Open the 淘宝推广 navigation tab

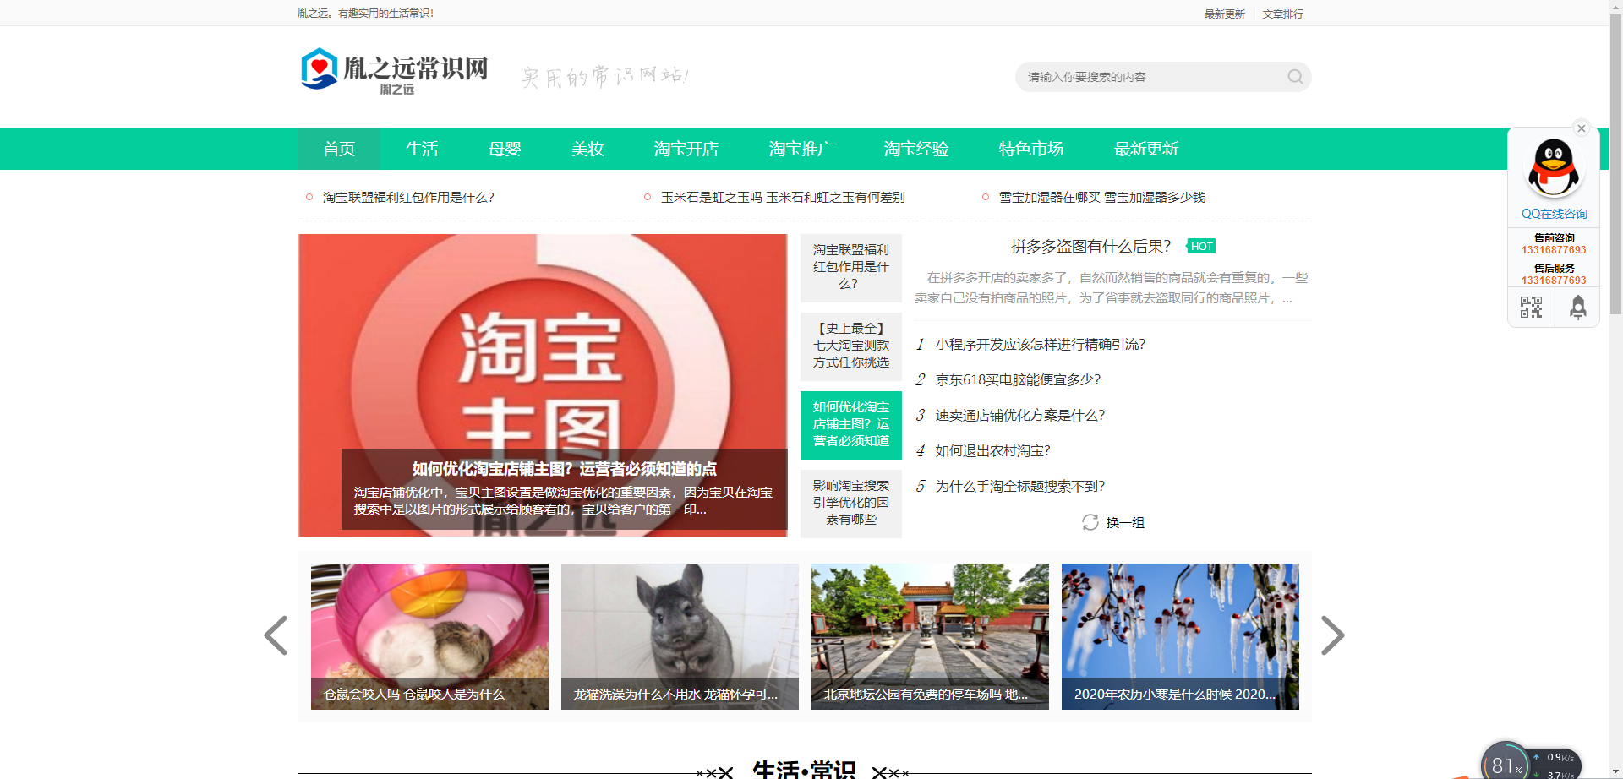pos(801,149)
